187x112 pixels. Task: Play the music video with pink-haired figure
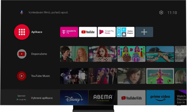160,76
